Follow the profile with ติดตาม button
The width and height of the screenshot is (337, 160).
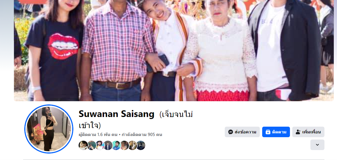pyautogui.click(x=276, y=132)
